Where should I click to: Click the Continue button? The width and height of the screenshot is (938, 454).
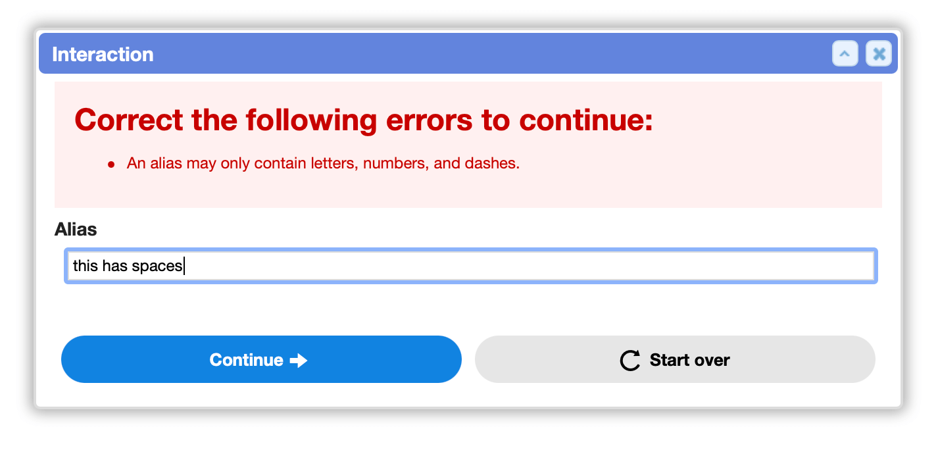(261, 359)
